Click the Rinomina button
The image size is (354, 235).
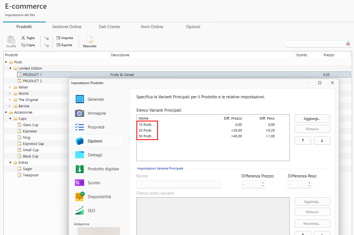pyautogui.click(x=312, y=224)
